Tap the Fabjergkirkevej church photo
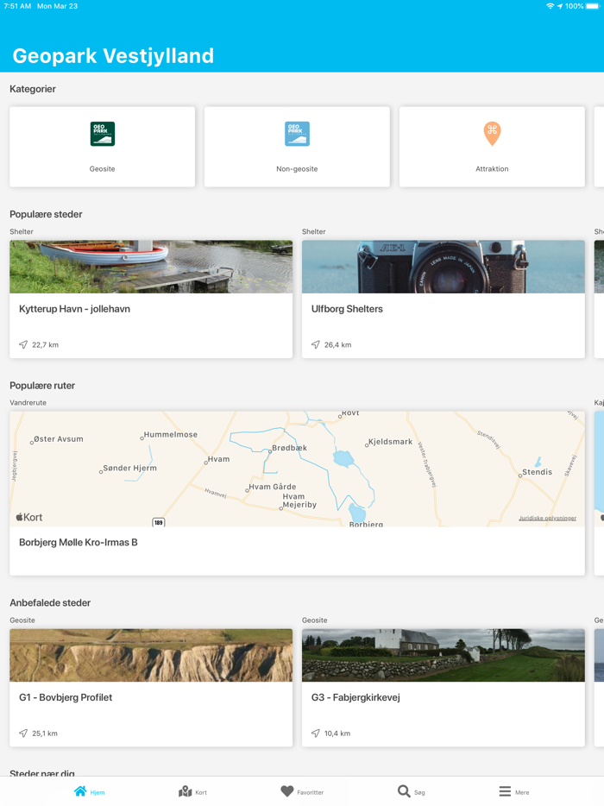Viewport: 604px width, 806px height. click(444, 655)
